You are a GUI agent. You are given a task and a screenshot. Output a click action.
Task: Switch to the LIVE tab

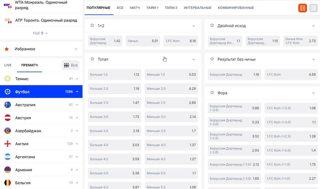point(8,65)
